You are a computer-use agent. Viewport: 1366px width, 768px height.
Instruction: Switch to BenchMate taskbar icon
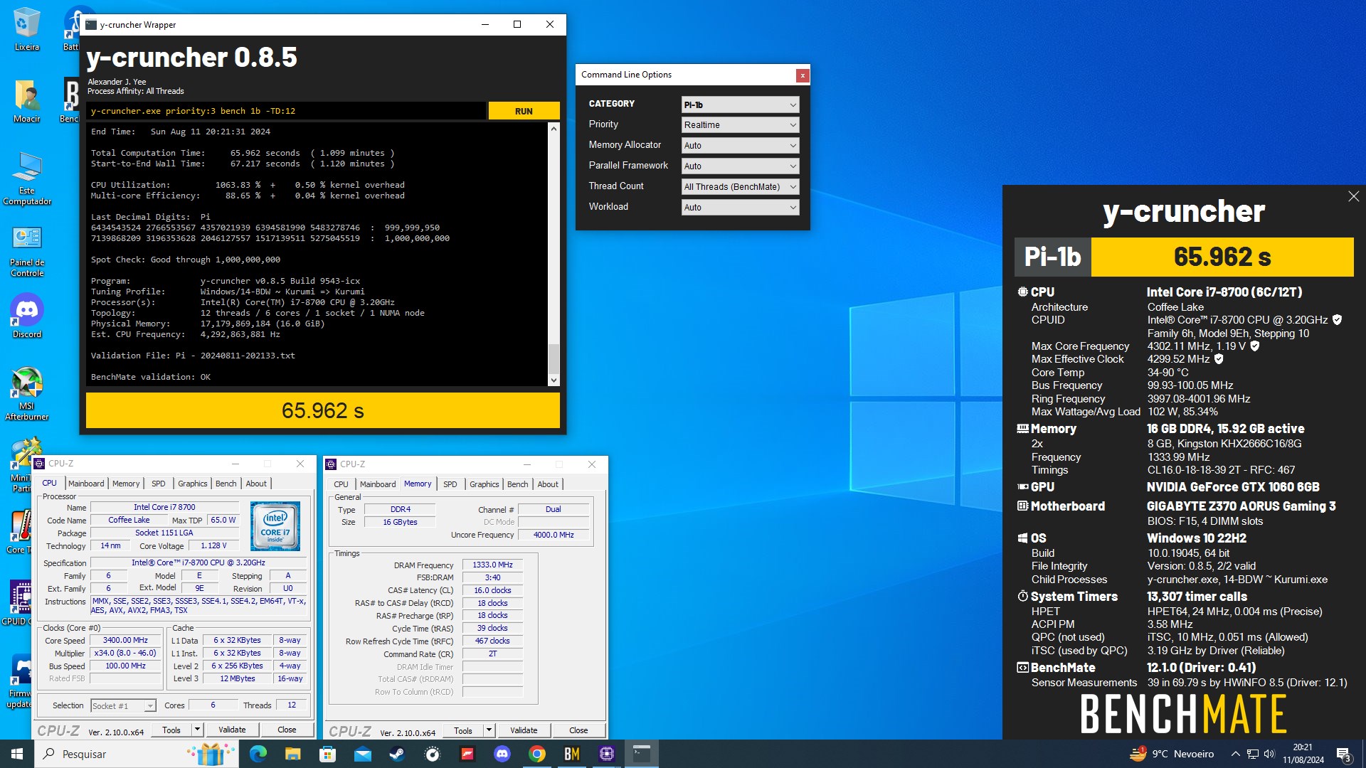click(x=572, y=754)
